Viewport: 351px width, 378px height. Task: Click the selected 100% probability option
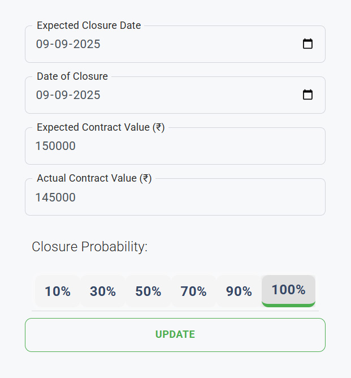tap(288, 290)
